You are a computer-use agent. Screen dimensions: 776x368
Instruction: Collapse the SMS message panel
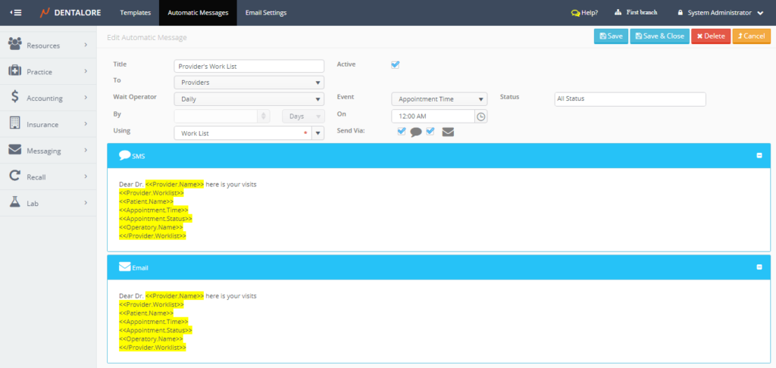click(759, 155)
